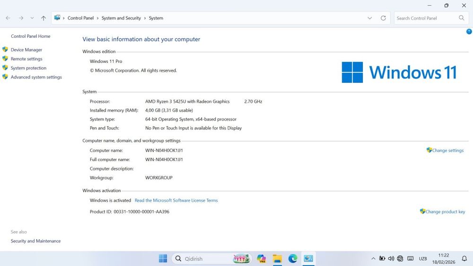The height and width of the screenshot is (266, 473).
Task: Go back using the back arrow
Action: tap(8, 18)
